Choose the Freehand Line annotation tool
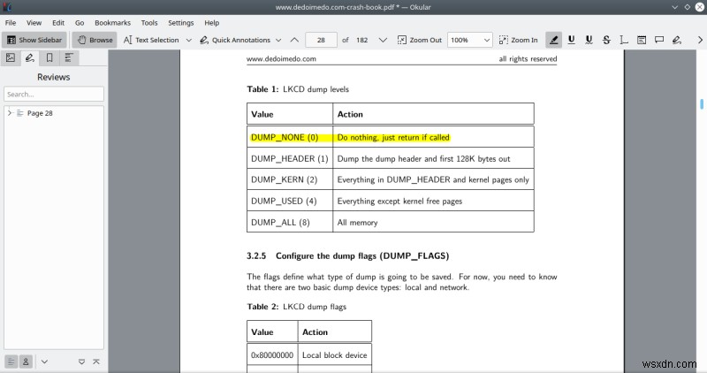 pos(676,40)
